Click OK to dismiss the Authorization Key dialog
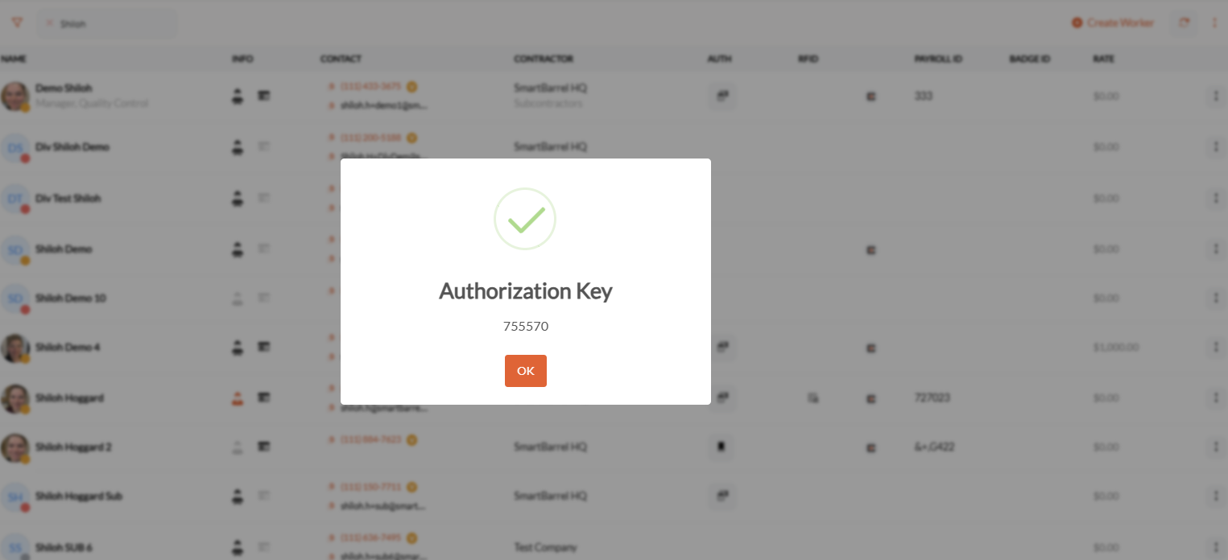This screenshot has width=1228, height=560. click(x=525, y=371)
